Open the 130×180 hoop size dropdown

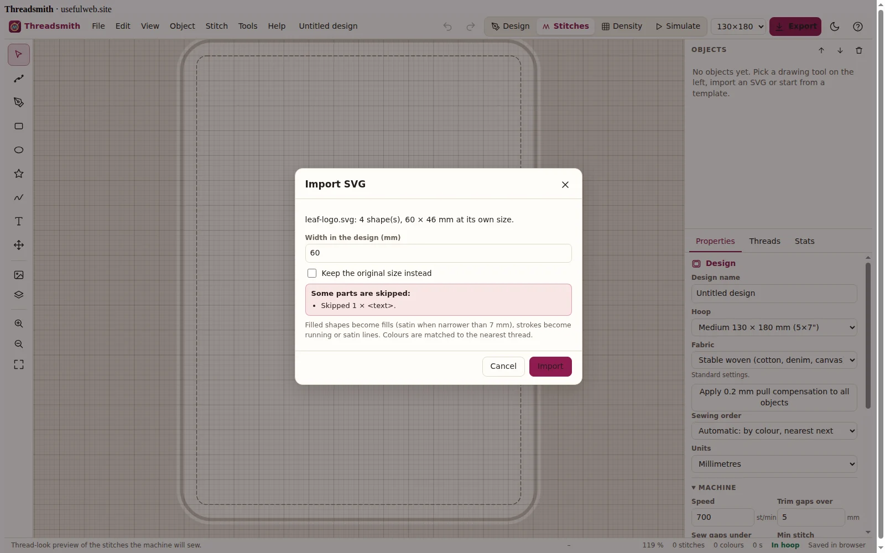coord(738,27)
